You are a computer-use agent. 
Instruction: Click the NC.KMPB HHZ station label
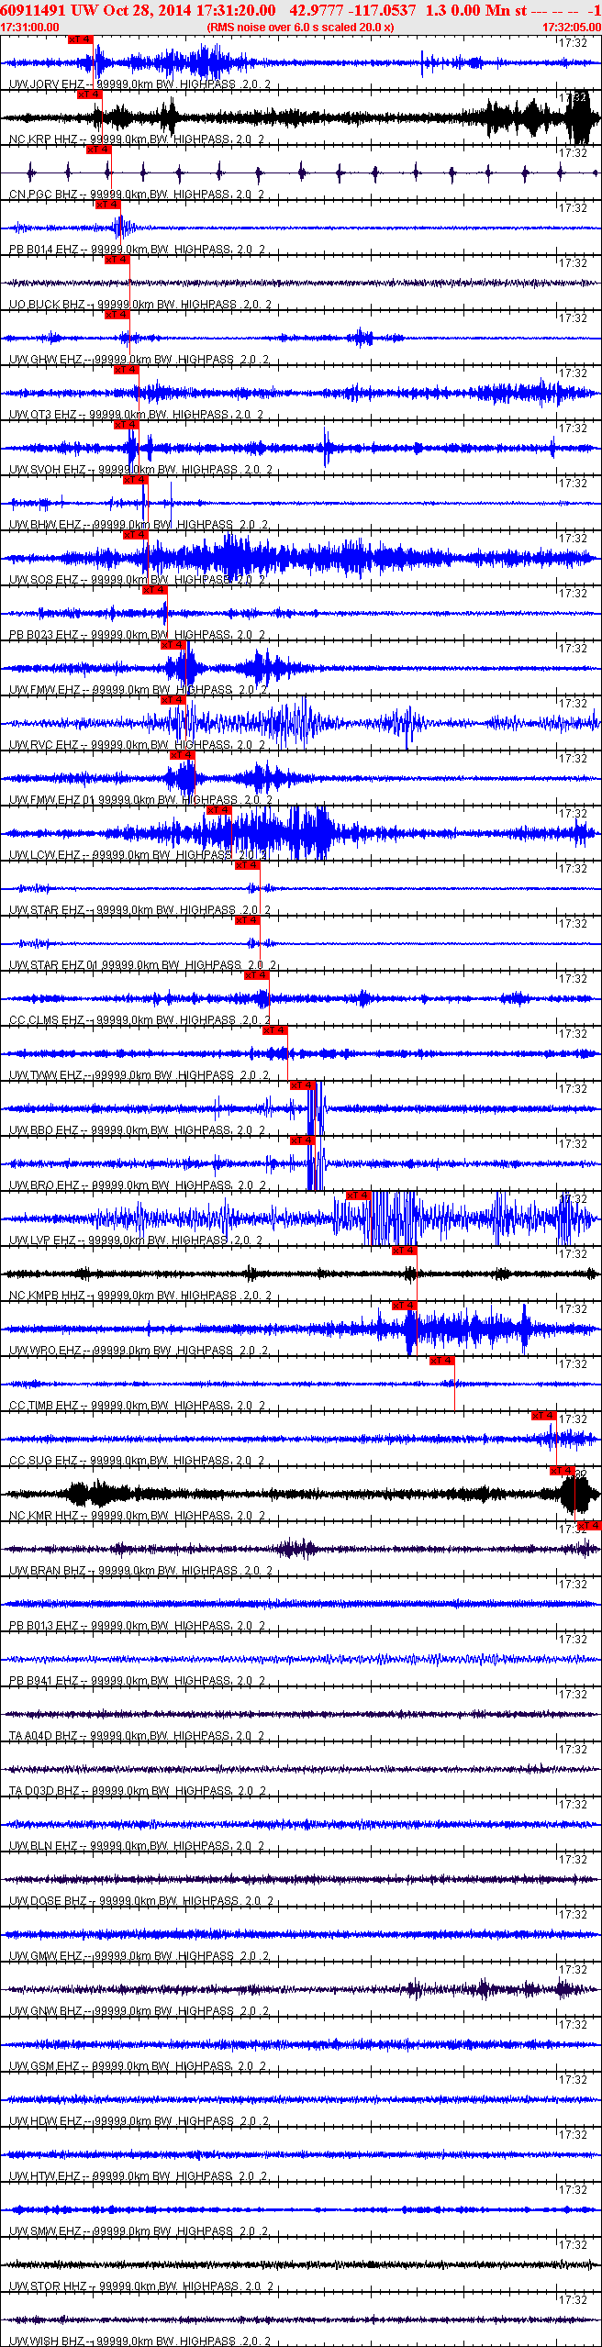click(47, 1296)
